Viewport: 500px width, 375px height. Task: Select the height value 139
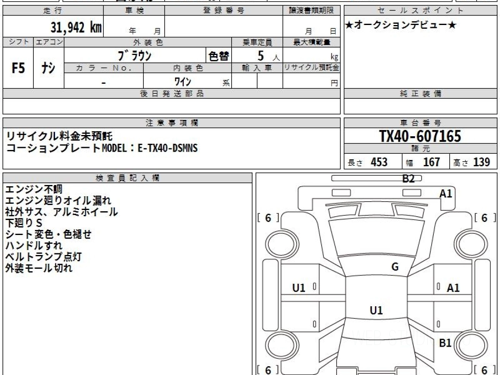[482, 162]
